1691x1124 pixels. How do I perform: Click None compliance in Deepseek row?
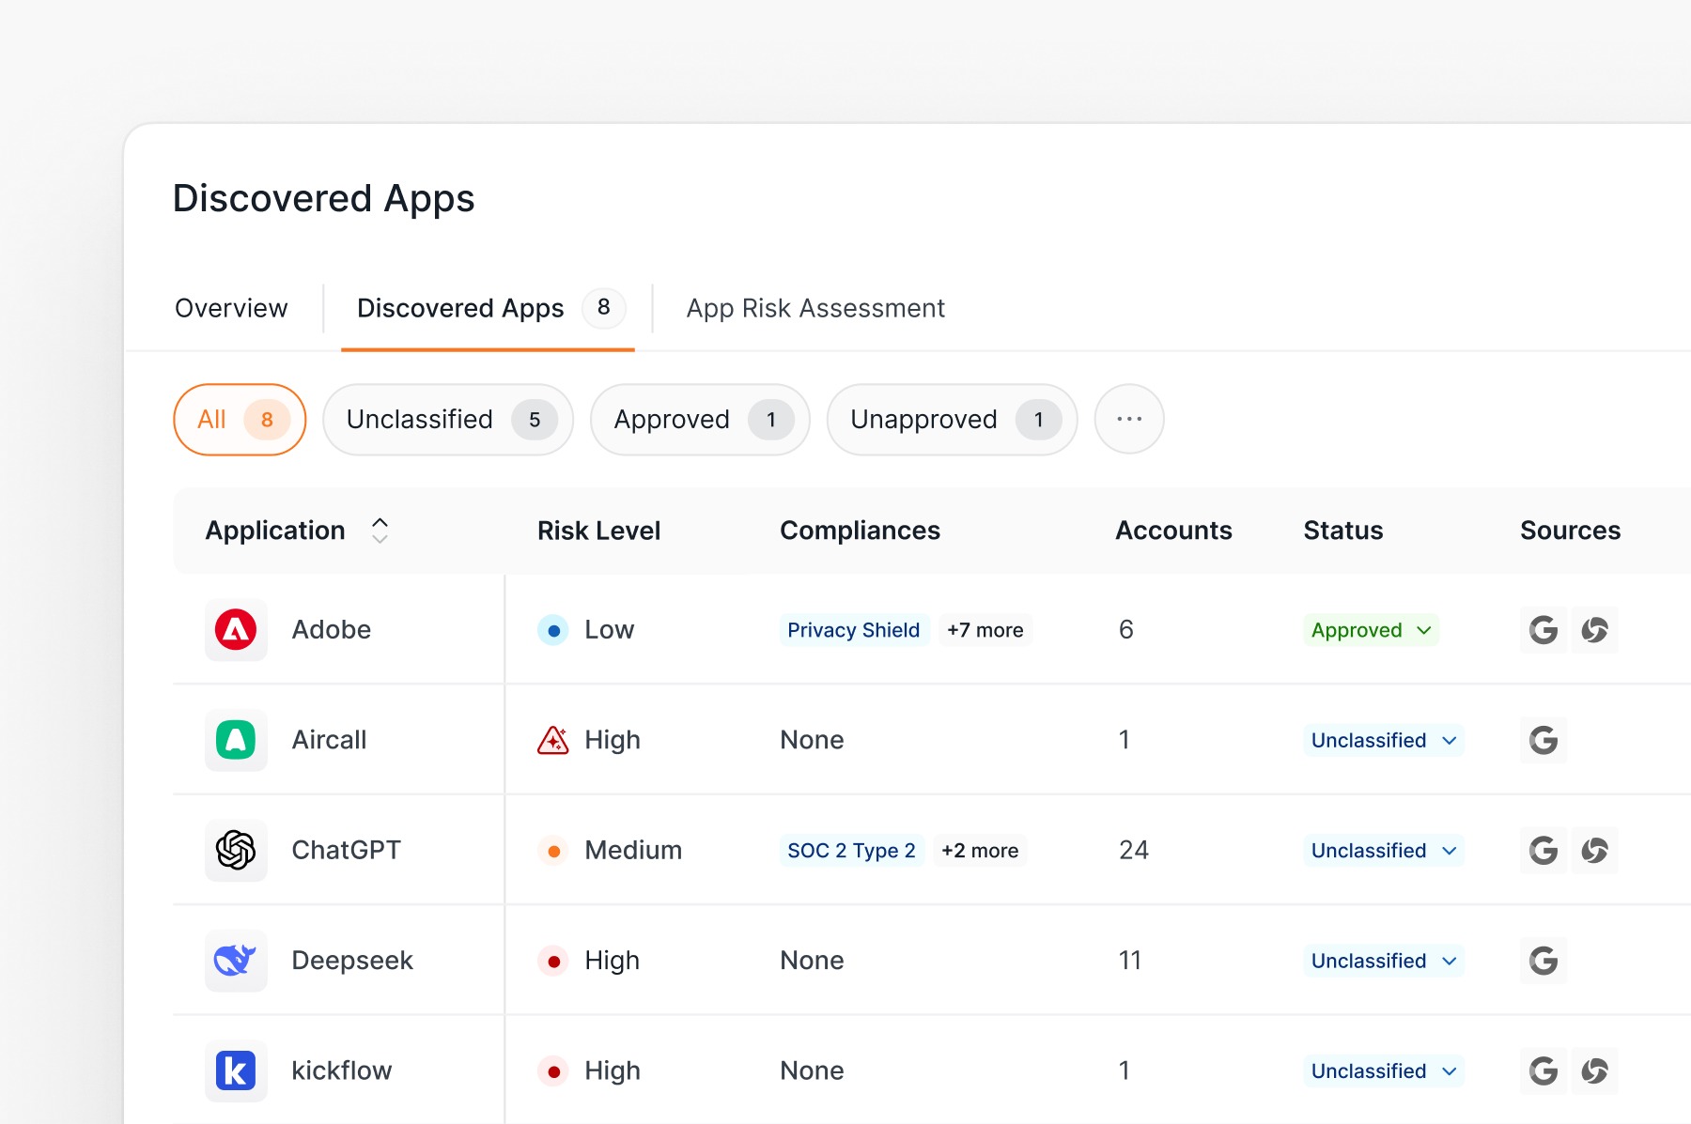click(812, 961)
